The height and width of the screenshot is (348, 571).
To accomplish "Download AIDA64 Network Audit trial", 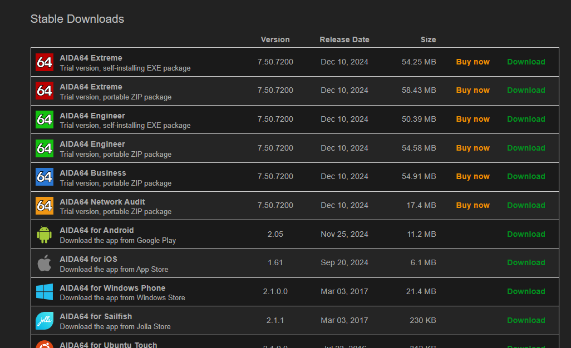I will pos(526,206).
